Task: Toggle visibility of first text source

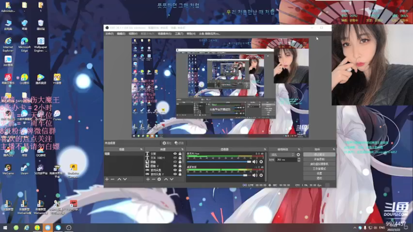Action: tap(175, 154)
